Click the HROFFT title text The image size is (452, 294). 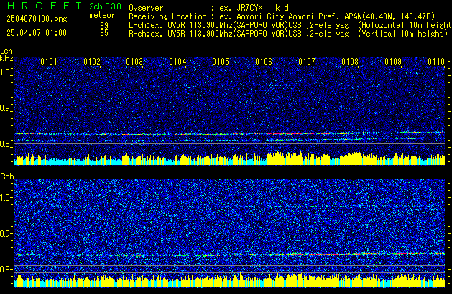click(45, 6)
